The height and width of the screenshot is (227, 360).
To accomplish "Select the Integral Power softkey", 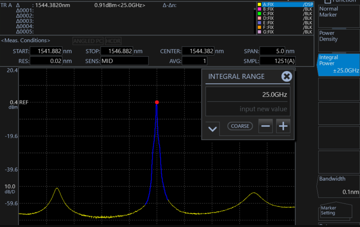I will 338,64.
